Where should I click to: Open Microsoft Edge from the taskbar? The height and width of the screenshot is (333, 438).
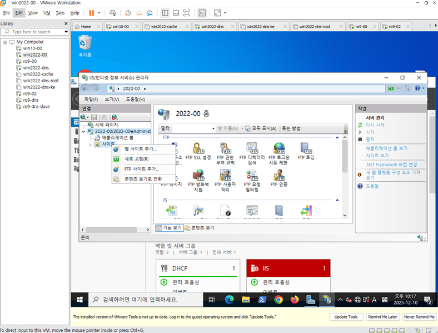230,300
